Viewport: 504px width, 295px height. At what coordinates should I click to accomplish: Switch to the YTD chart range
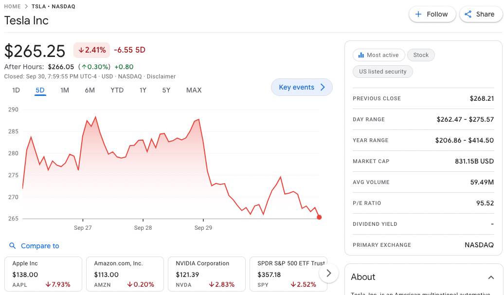point(117,90)
